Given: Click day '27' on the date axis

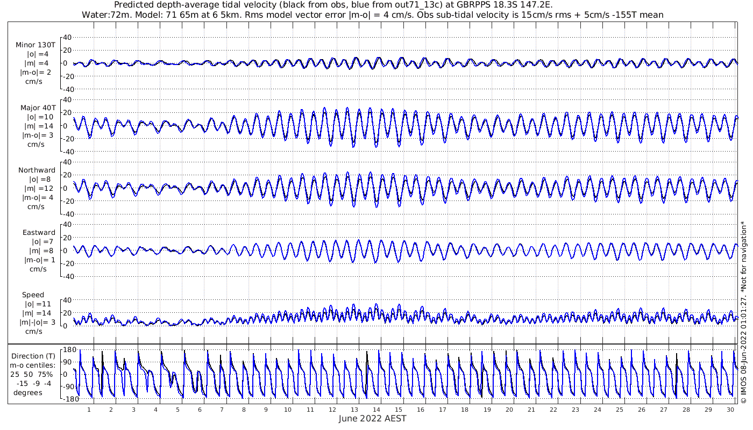Looking at the screenshot, I should [664, 409].
